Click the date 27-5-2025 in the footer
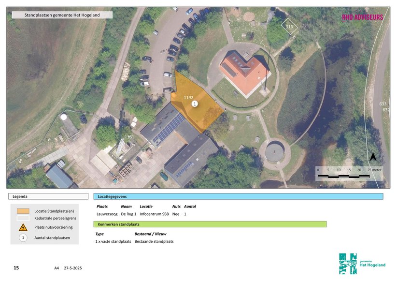Viewport: 397px width, 281px height. pyautogui.click(x=73, y=268)
